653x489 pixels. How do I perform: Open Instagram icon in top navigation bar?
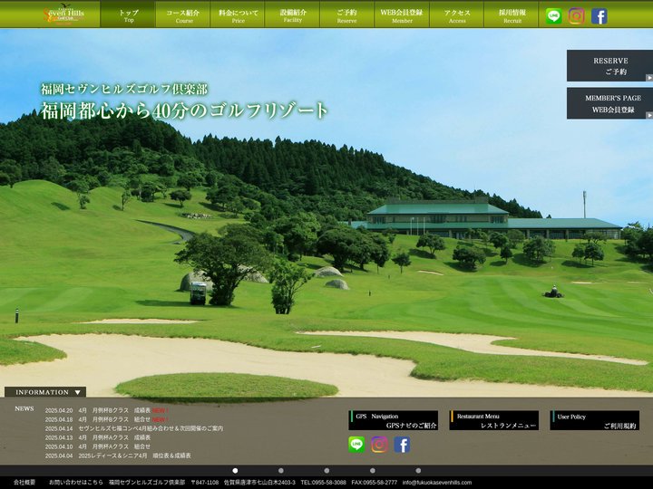(577, 16)
